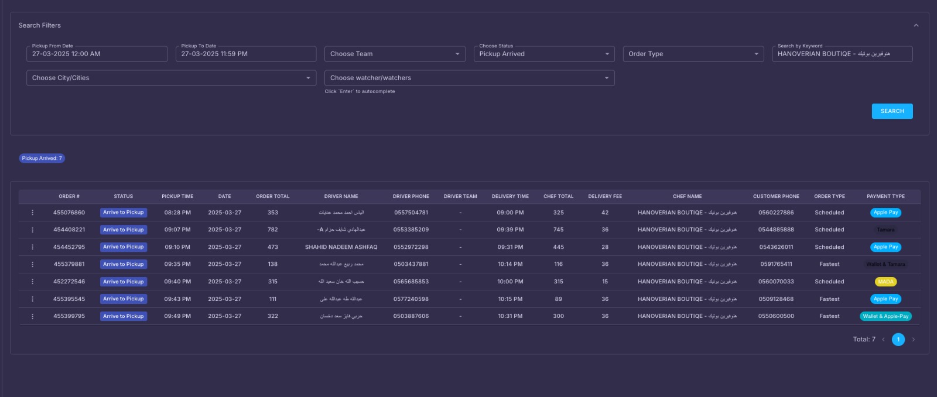Go to next results page arrow
This screenshot has height=397, width=937.
[x=913, y=340]
